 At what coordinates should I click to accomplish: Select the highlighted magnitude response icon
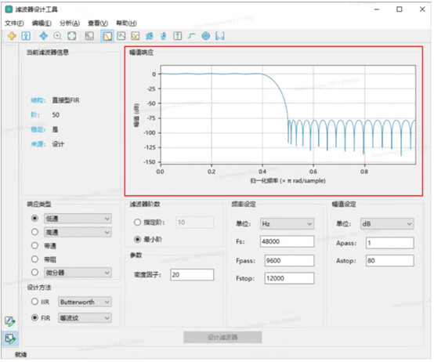pos(107,36)
